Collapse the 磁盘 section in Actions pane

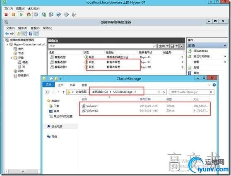(x=225, y=46)
